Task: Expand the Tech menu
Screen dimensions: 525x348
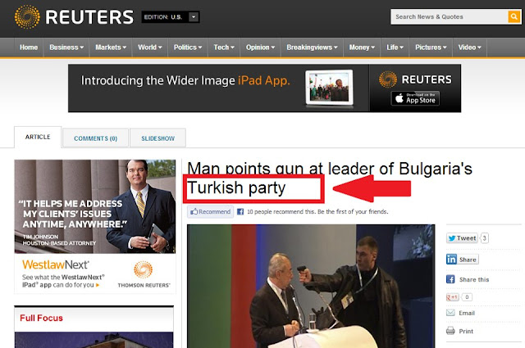Action: pos(224,47)
